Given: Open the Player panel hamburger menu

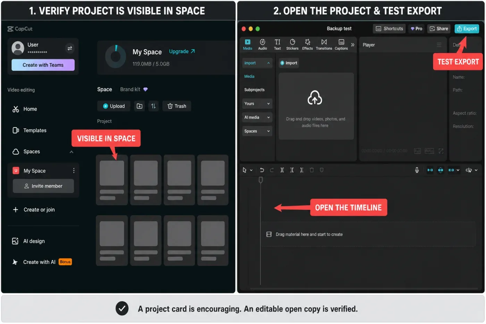Looking at the screenshot, I should [439, 45].
